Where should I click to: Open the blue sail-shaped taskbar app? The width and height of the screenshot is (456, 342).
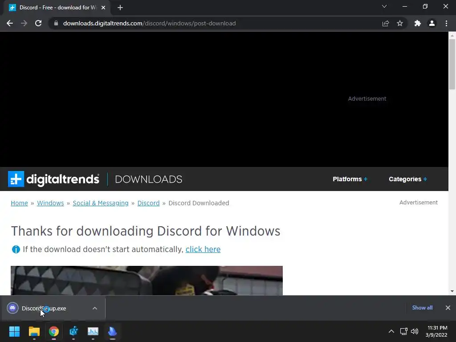tap(113, 331)
